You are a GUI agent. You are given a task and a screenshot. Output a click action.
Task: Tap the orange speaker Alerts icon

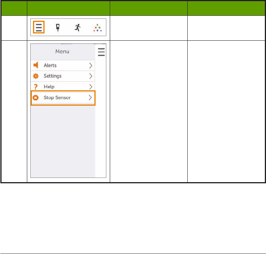tap(36, 65)
